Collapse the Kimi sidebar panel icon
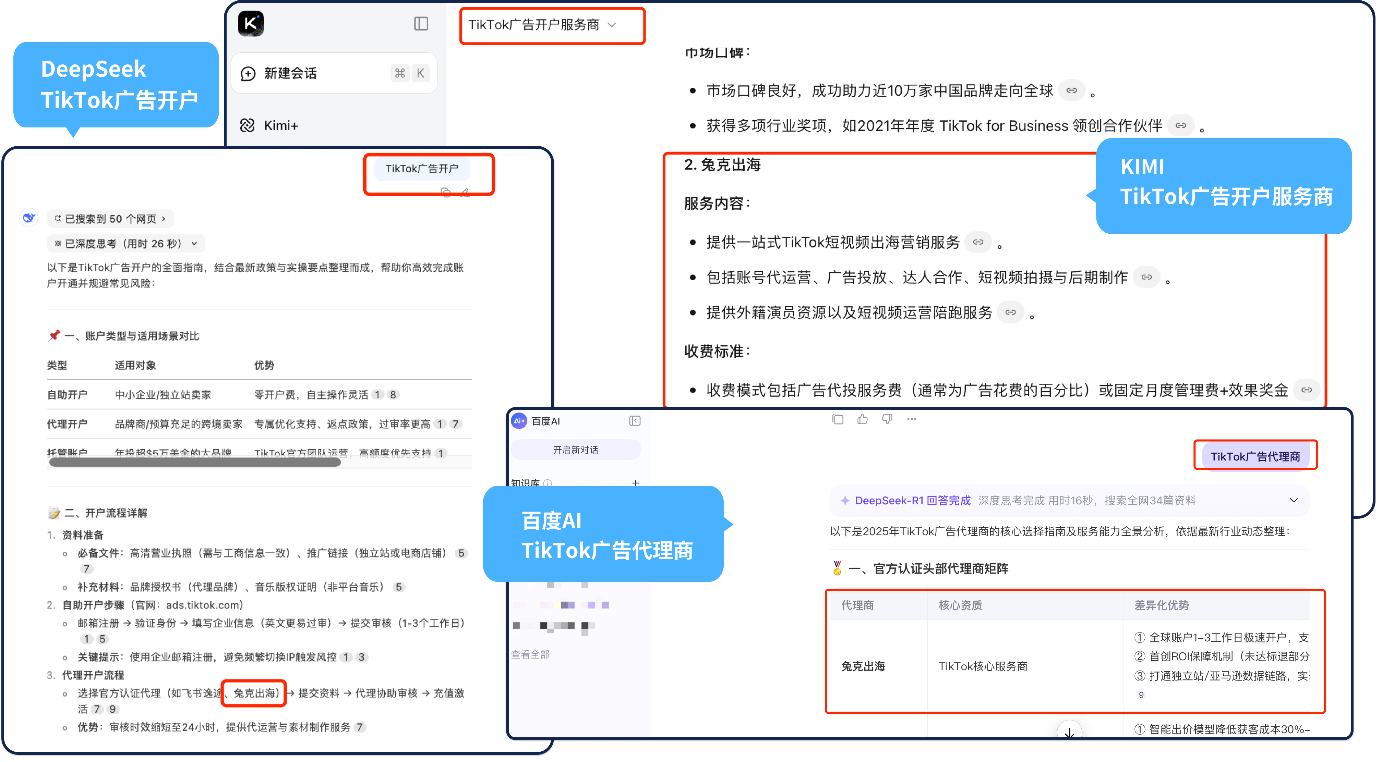Viewport: 1382px width, 762px height. [421, 24]
